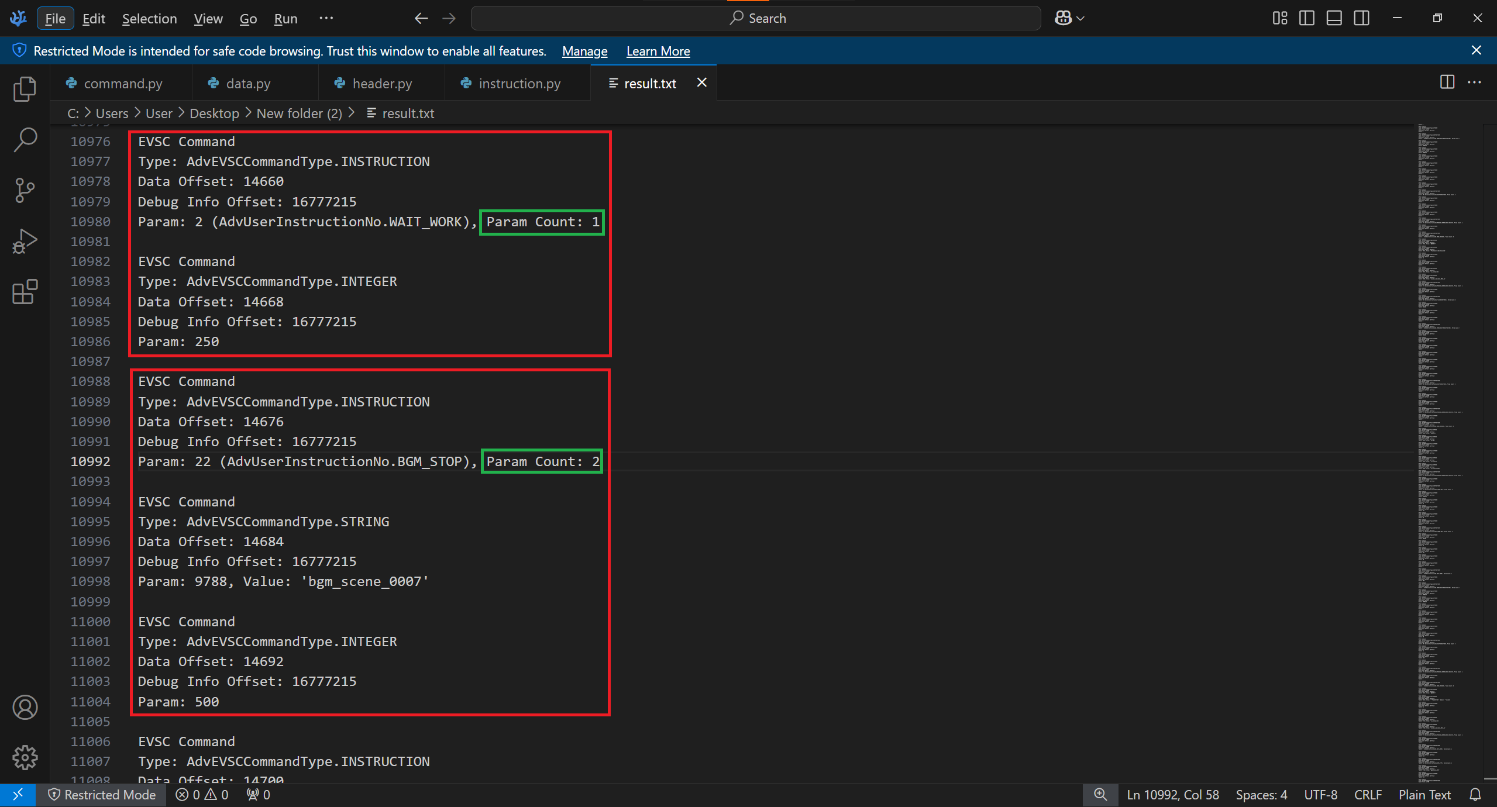The image size is (1497, 807).
Task: Click Manage link in Restricted Mode banner
Action: (584, 51)
